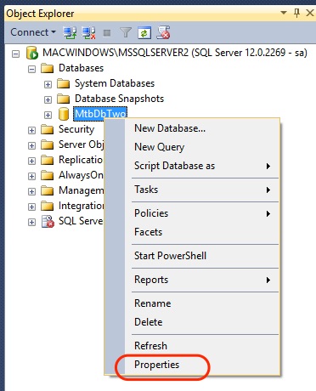Image resolution: width=316 pixels, height=391 pixels.
Task: Click the Security folder icon
Action: 47,130
